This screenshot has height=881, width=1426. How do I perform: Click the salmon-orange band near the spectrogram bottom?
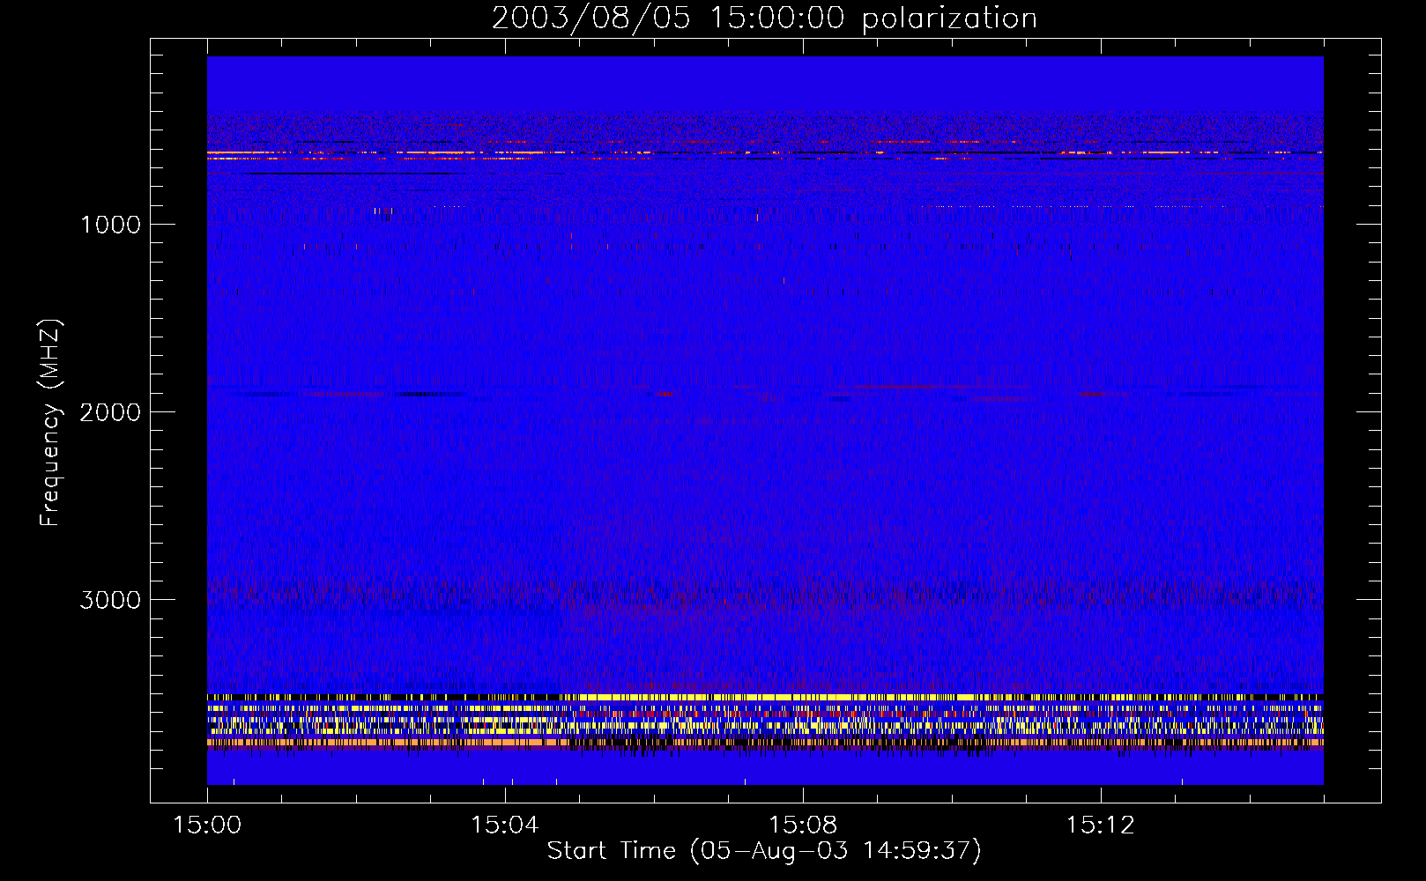coord(765,742)
